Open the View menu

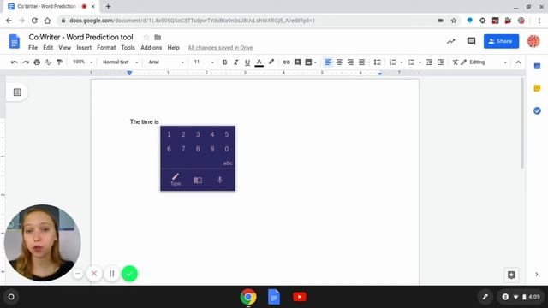65,48
